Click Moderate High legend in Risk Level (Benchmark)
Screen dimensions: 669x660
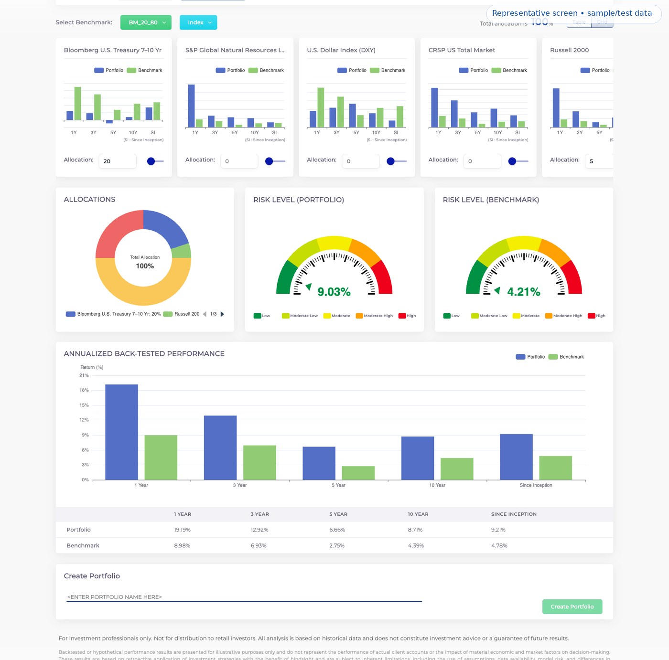tap(564, 316)
